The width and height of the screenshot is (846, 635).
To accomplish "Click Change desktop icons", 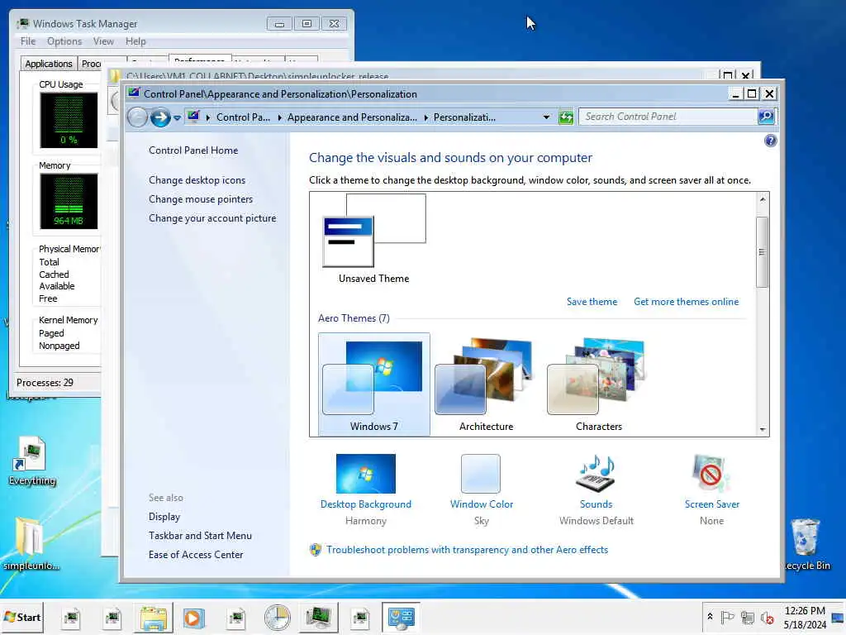I will pyautogui.click(x=197, y=179).
